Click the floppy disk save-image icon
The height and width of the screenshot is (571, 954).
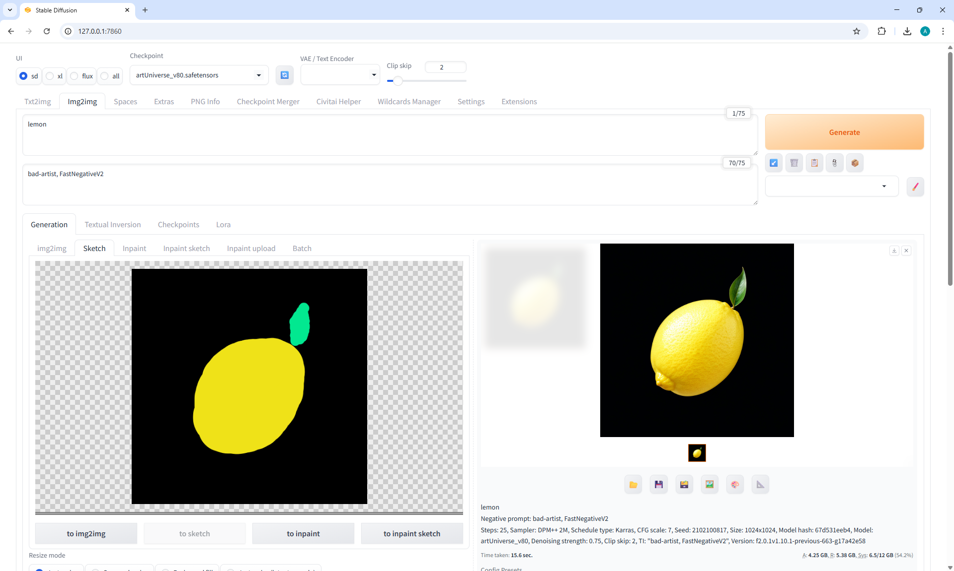pos(659,485)
